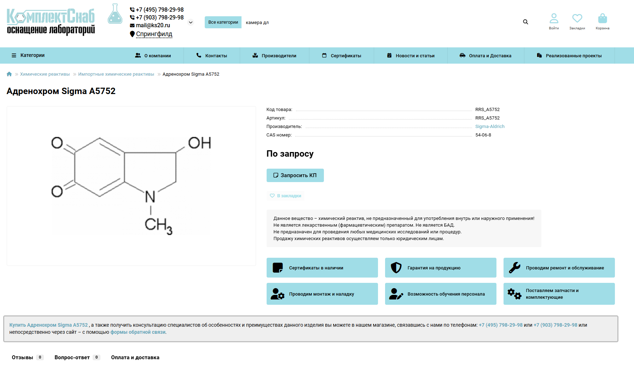Open the Sigma-Aldrich manufacturer link
634x367 pixels.
pyautogui.click(x=490, y=127)
